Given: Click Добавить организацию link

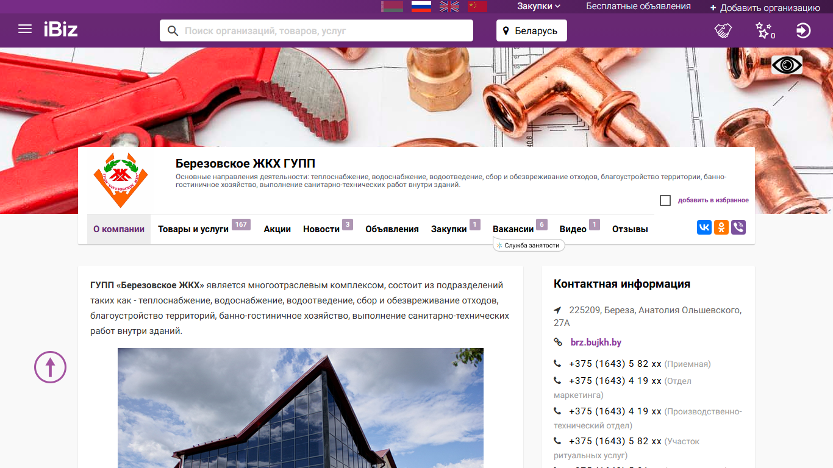Looking at the screenshot, I should [x=765, y=8].
